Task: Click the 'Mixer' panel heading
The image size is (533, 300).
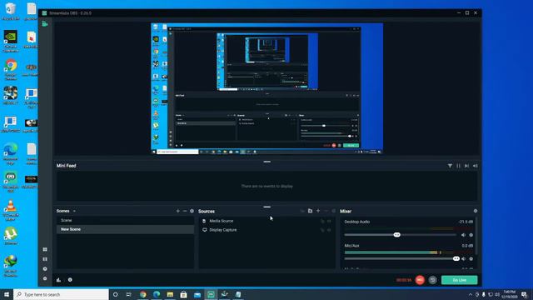Action: [346, 211]
